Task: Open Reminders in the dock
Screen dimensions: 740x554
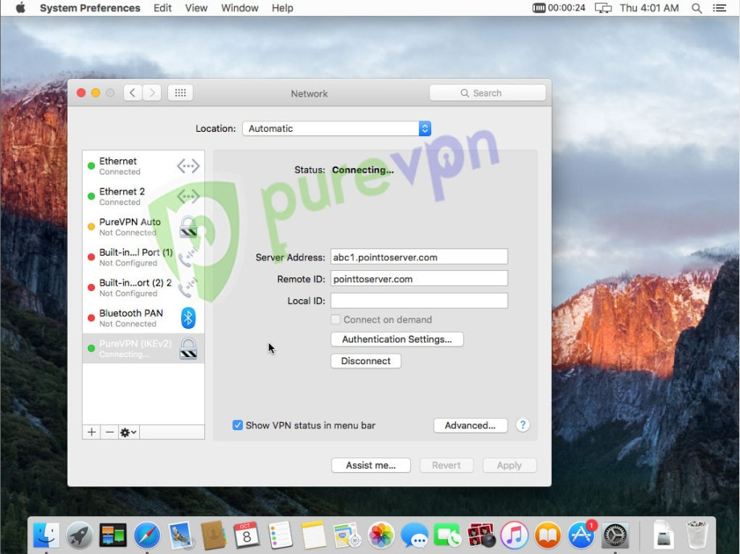Action: 281,536
